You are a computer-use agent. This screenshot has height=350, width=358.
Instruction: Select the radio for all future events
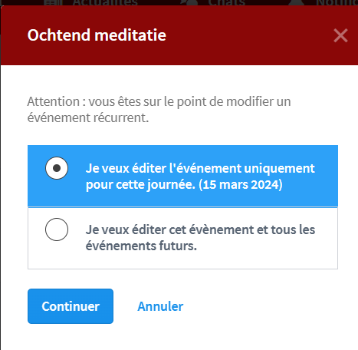[57, 229]
